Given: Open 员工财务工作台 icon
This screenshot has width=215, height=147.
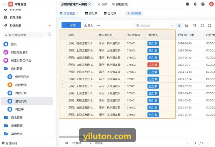Looking at the screenshot, I should [6, 60].
